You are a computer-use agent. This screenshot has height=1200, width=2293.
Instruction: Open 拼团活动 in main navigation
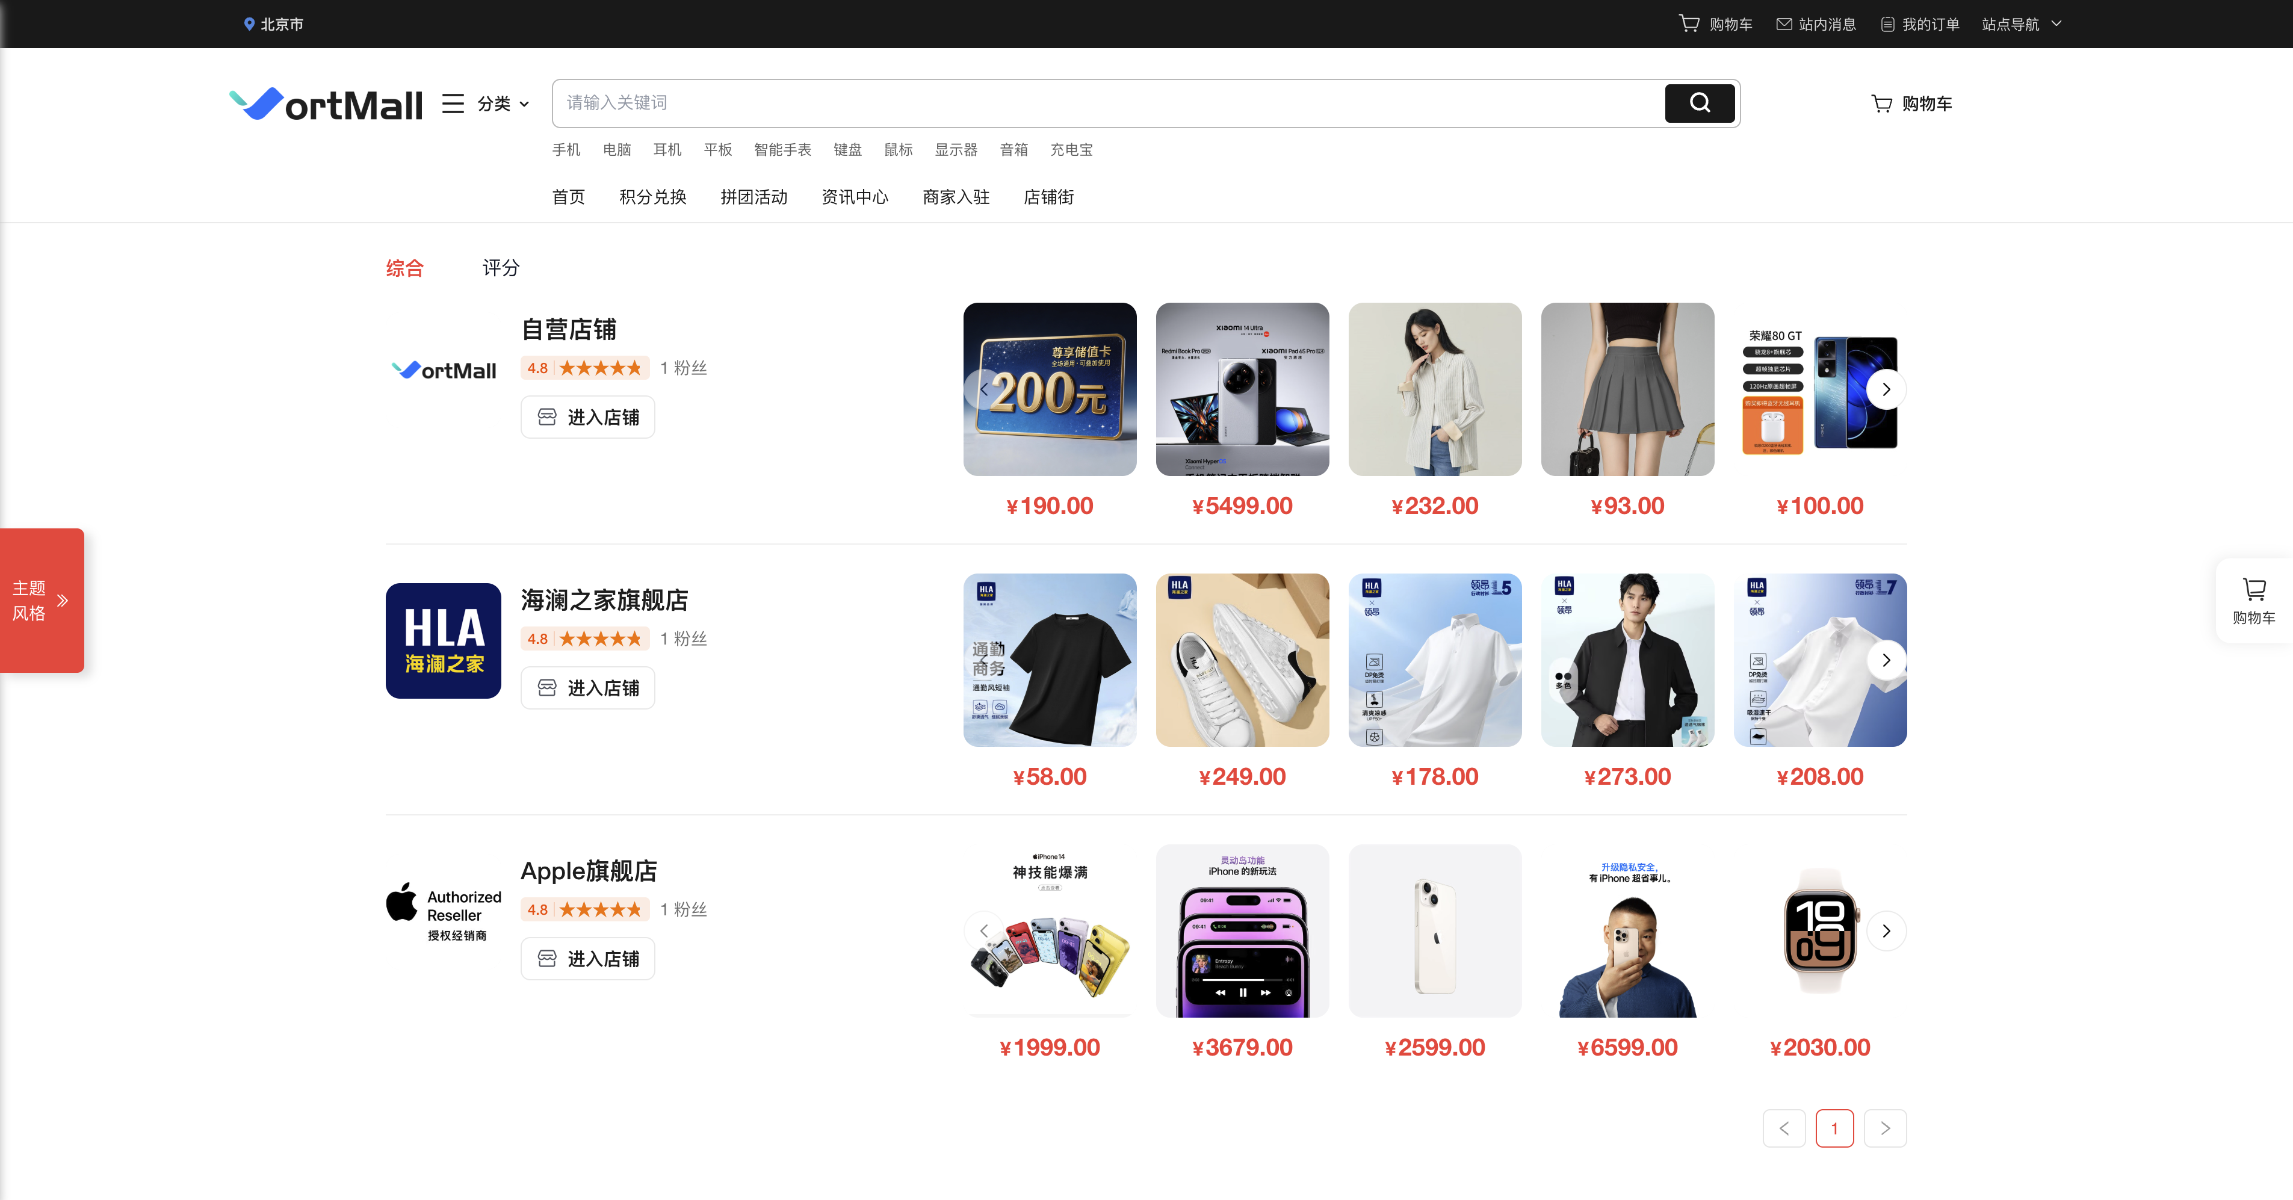tap(754, 197)
